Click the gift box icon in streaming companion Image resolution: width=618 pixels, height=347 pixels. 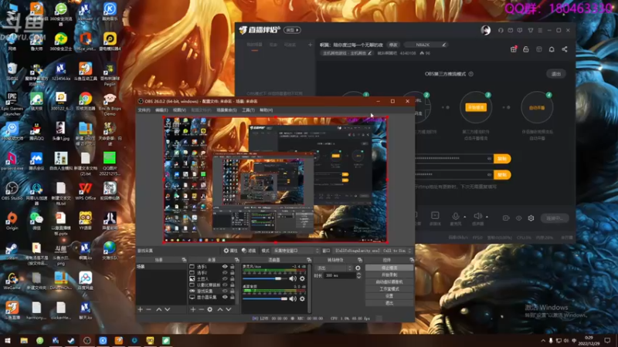tap(513, 49)
